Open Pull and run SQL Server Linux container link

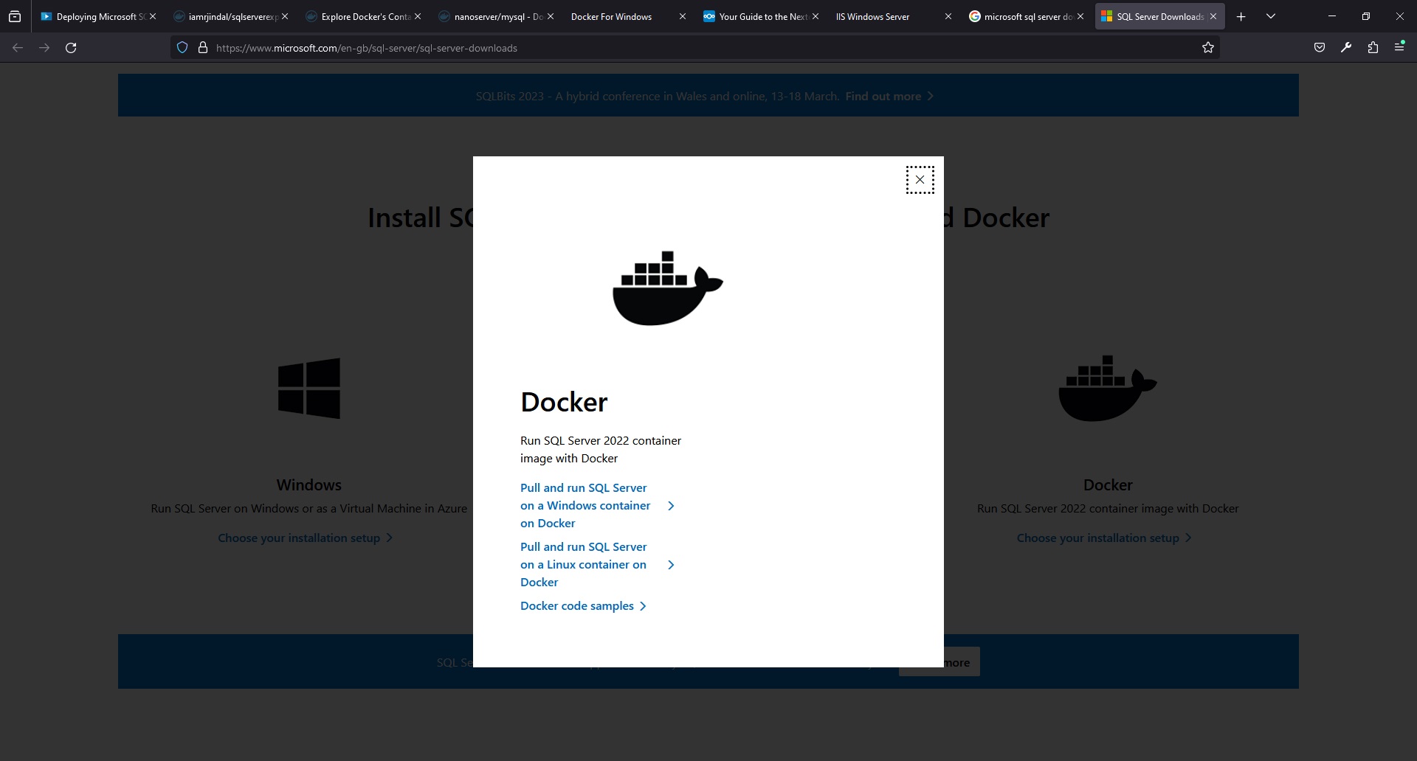coord(583,564)
